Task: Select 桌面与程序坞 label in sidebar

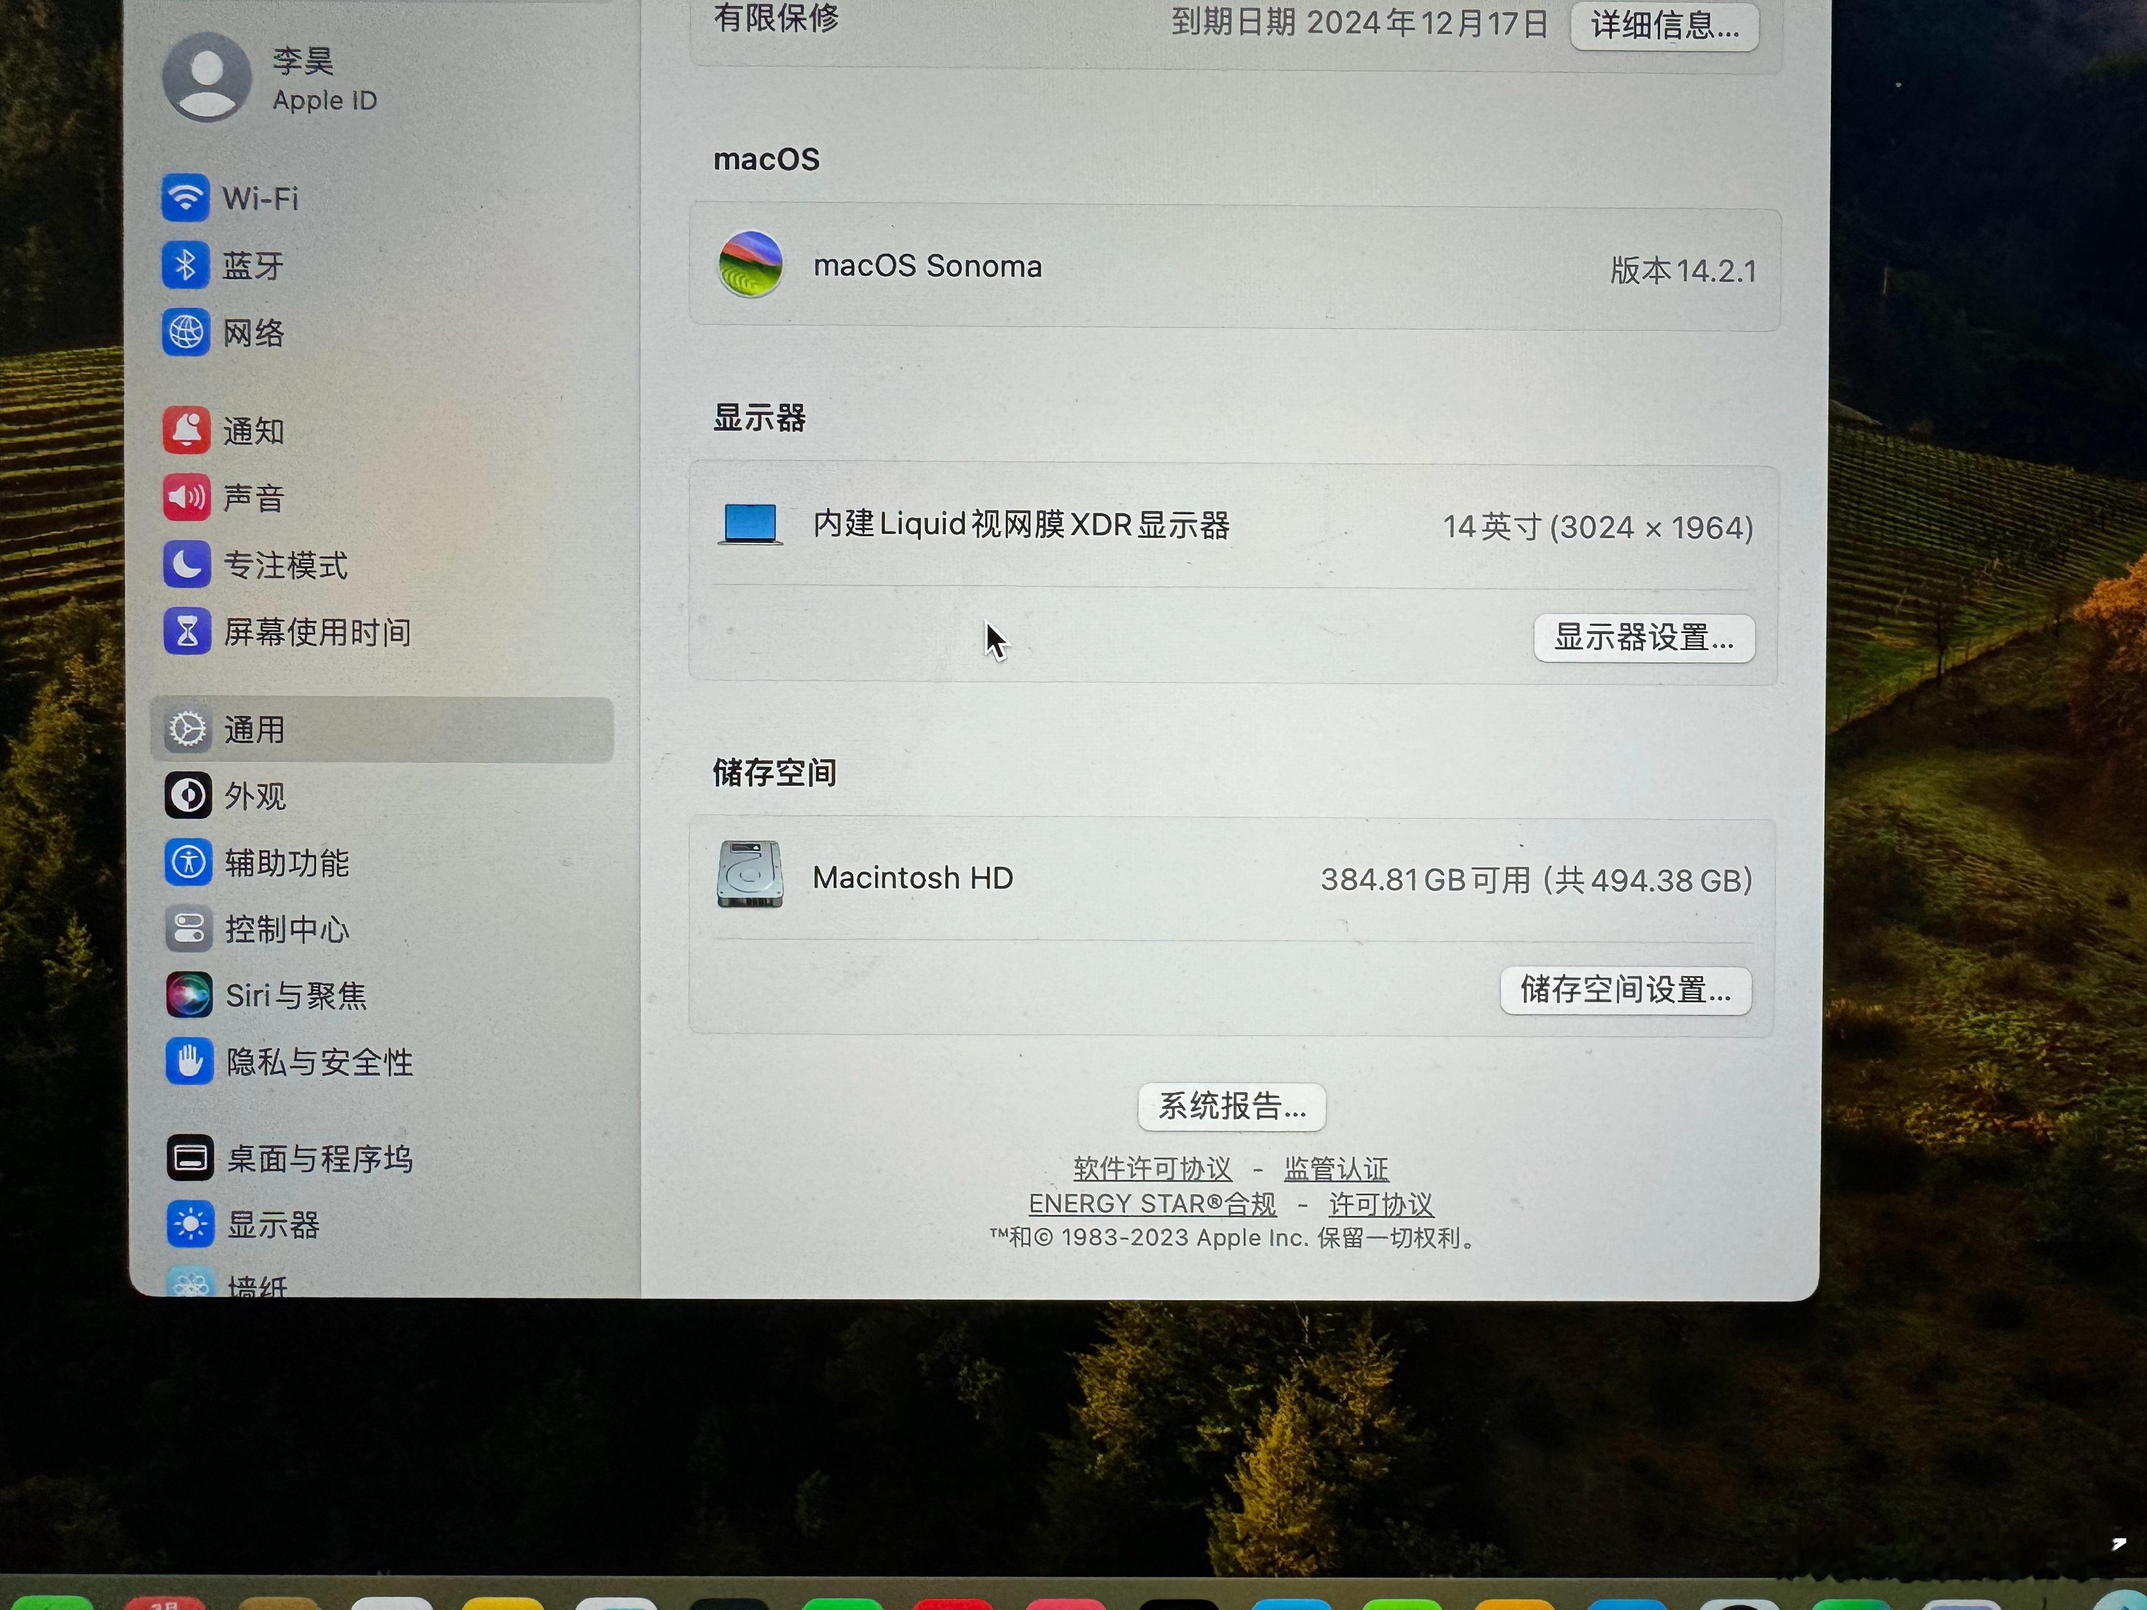Action: pyautogui.click(x=319, y=1159)
